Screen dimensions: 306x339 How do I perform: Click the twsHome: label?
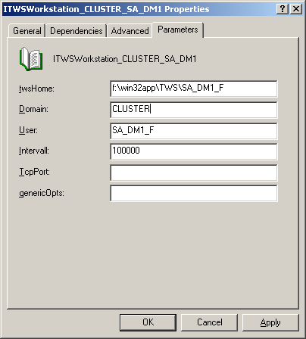coord(36,89)
